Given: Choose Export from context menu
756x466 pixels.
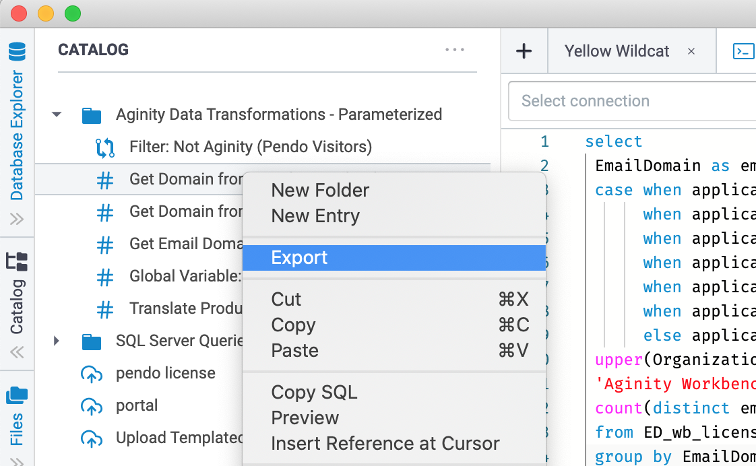Looking at the screenshot, I should click(394, 258).
